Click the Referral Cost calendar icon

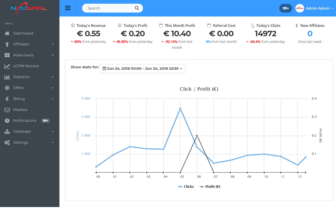coord(209,26)
